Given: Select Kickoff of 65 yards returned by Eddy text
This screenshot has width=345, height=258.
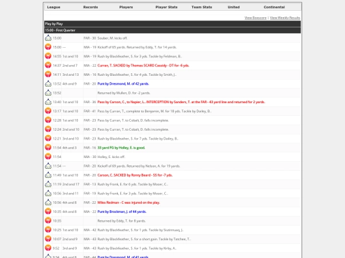Looking at the screenshot, I should click(x=137, y=47).
